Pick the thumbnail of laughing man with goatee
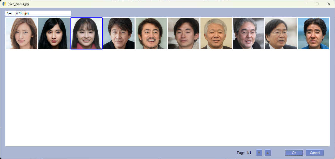The image size is (335, 159). 151,33
